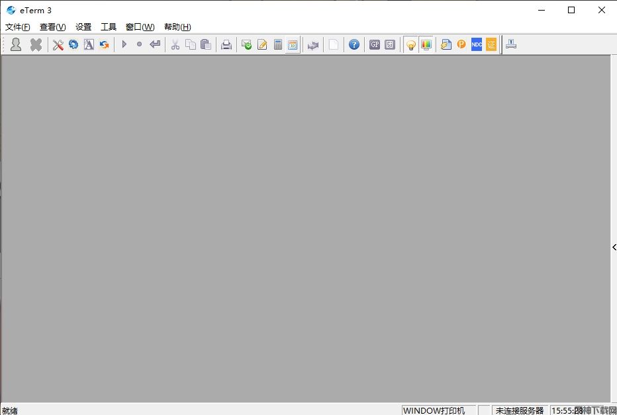The width and height of the screenshot is (617, 415).
Task: Click the user login silhouette icon
Action: (x=16, y=44)
